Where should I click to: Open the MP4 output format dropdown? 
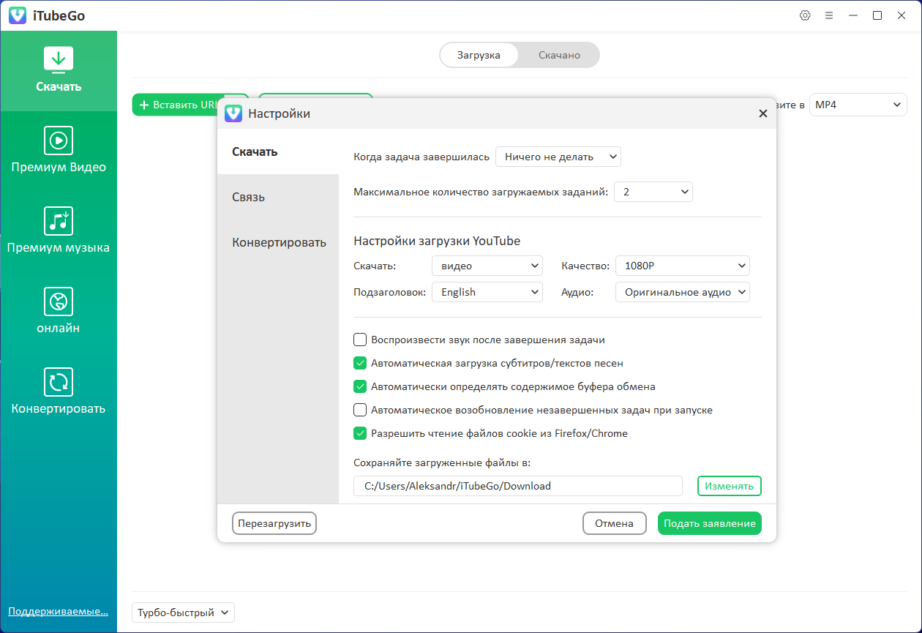[x=858, y=105]
